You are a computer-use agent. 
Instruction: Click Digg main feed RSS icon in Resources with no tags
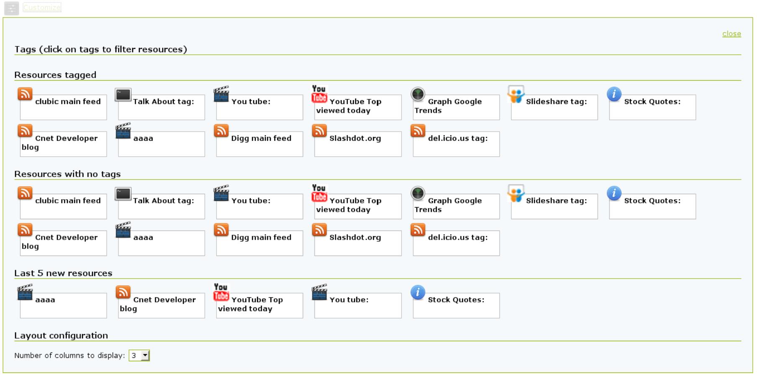tap(221, 230)
